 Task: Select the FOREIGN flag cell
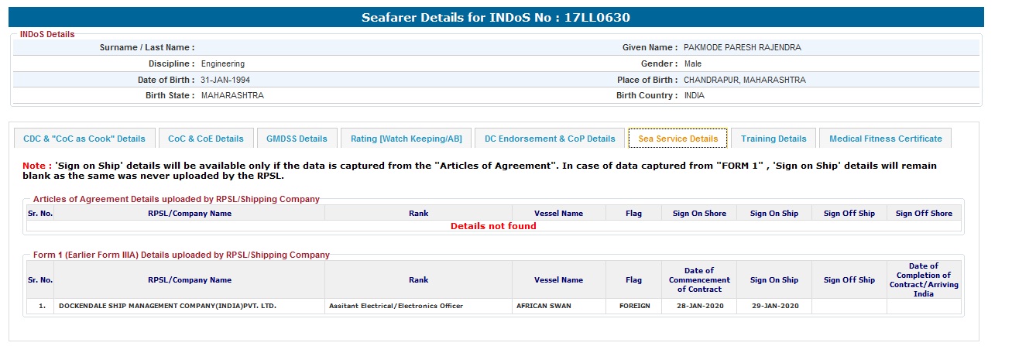coord(634,306)
